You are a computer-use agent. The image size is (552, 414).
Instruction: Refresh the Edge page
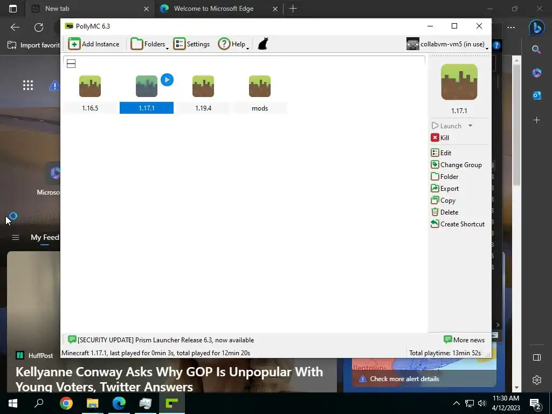[39, 27]
